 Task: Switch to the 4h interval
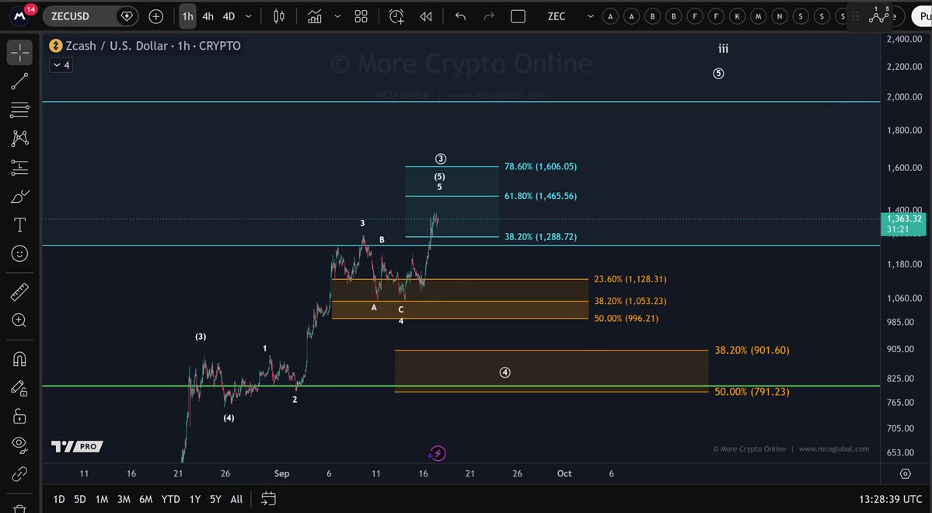[x=208, y=16]
